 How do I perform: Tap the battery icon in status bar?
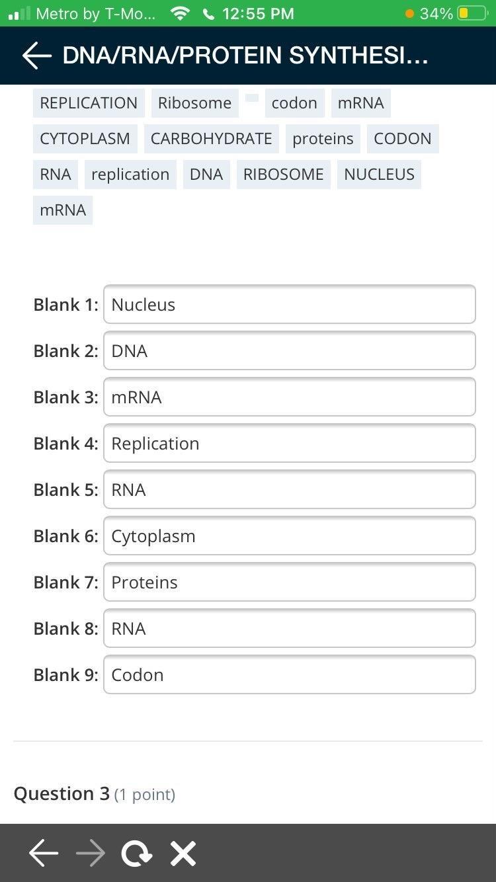[473, 13]
